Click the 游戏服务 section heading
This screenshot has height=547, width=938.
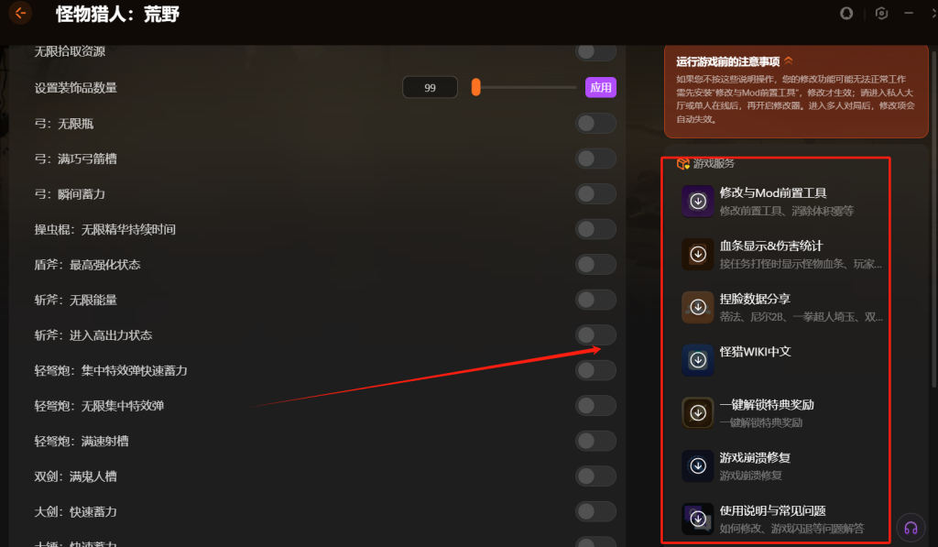(714, 163)
